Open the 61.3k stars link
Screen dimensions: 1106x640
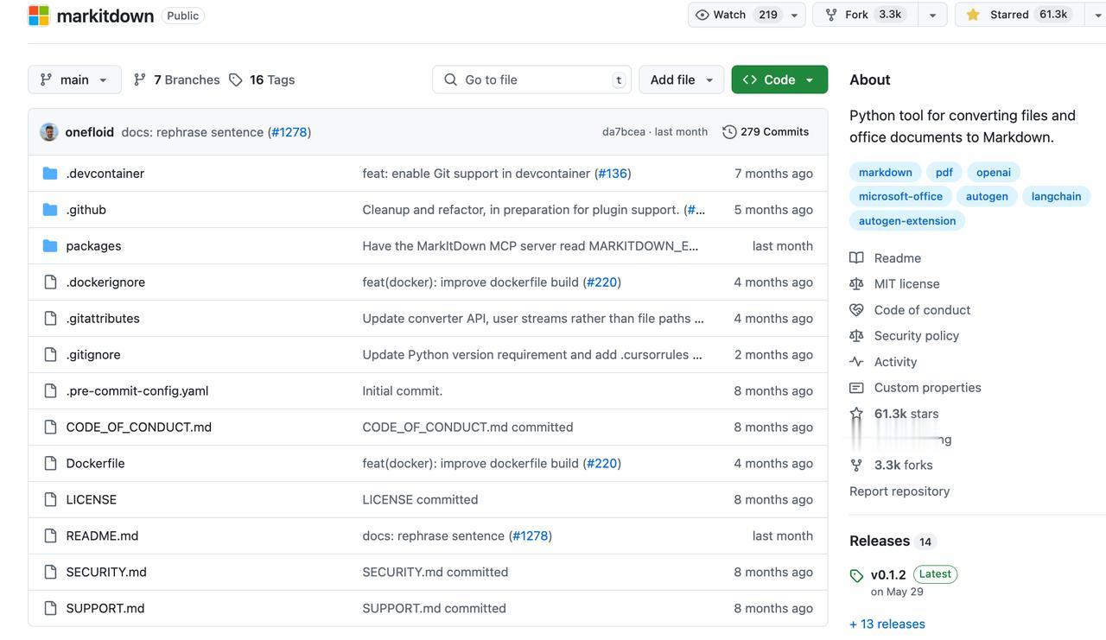click(906, 414)
